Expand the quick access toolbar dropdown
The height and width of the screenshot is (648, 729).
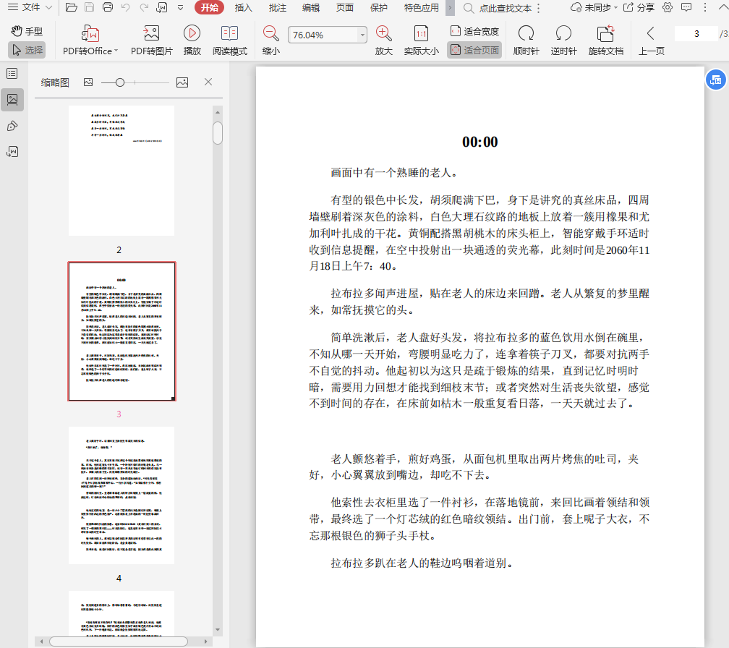coord(180,7)
